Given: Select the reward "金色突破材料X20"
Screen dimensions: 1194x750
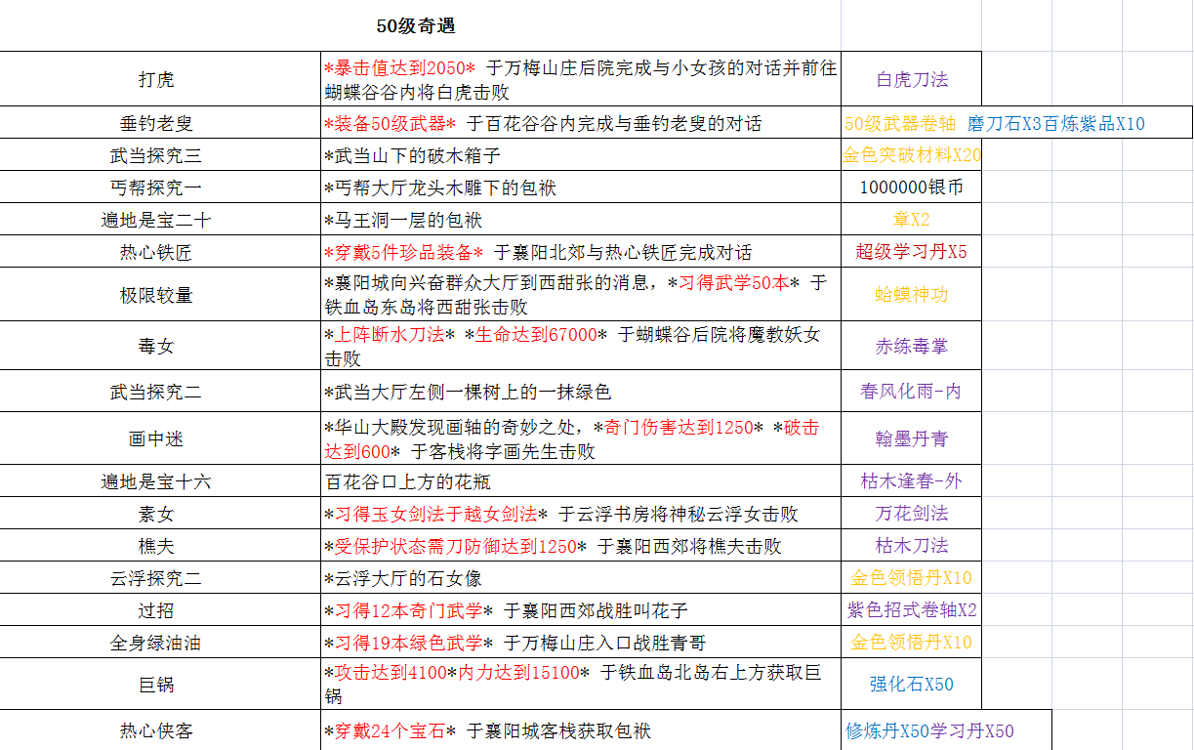Looking at the screenshot, I should 912,155.
